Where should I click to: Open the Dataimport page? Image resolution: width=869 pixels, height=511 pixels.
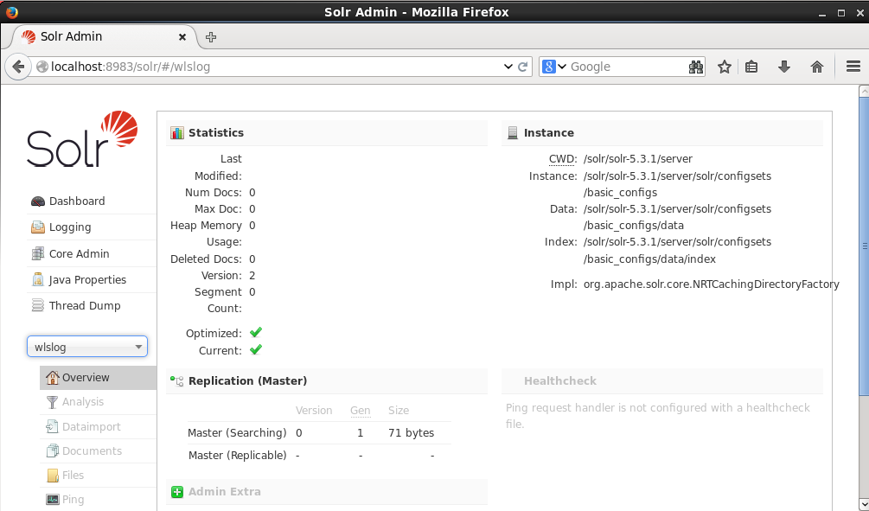click(92, 427)
